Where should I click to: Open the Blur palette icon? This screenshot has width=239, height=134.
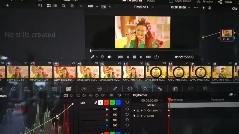(x=160, y=89)
